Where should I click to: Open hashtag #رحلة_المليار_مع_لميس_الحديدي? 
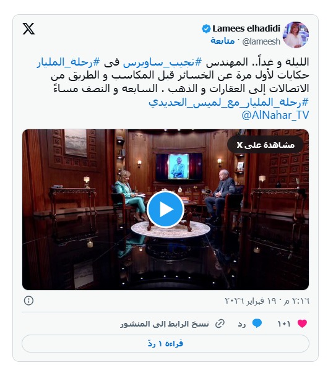click(x=228, y=102)
